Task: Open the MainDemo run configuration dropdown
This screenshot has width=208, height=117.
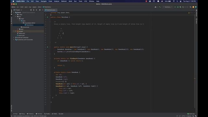Action: [x=168, y=7]
